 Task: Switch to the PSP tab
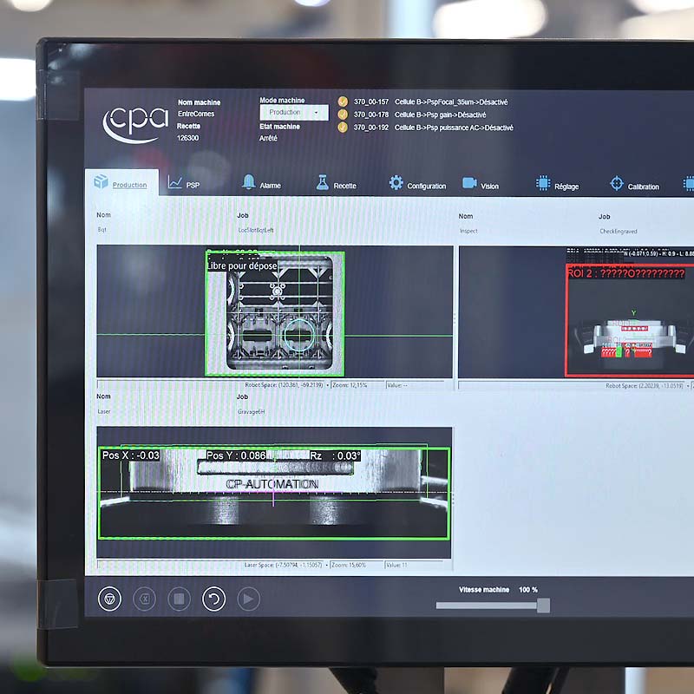tap(185, 183)
